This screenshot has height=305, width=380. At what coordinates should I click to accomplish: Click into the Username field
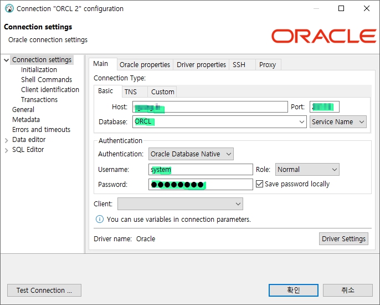tap(201, 169)
